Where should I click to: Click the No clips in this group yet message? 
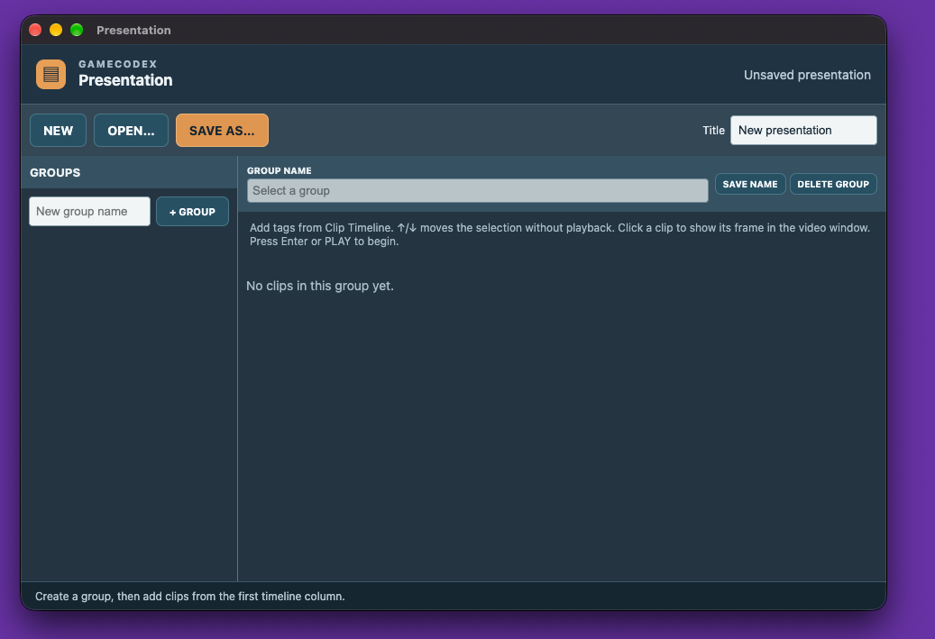[x=319, y=286]
